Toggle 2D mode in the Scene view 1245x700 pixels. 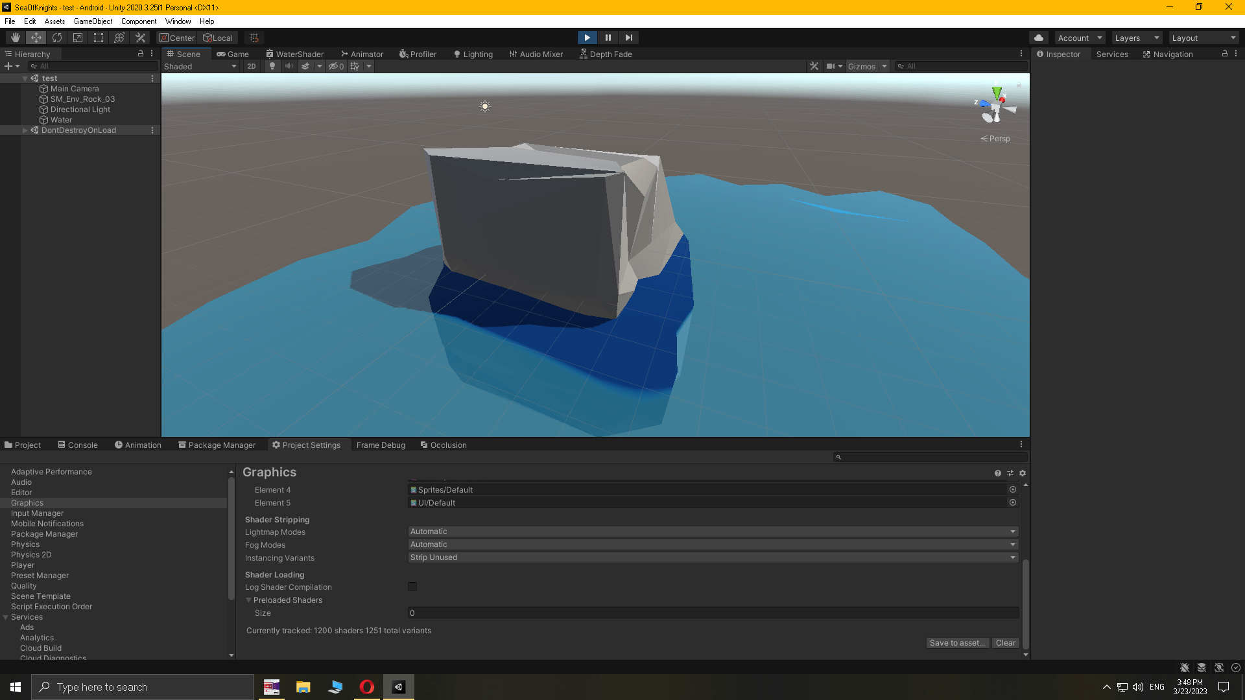(x=251, y=65)
